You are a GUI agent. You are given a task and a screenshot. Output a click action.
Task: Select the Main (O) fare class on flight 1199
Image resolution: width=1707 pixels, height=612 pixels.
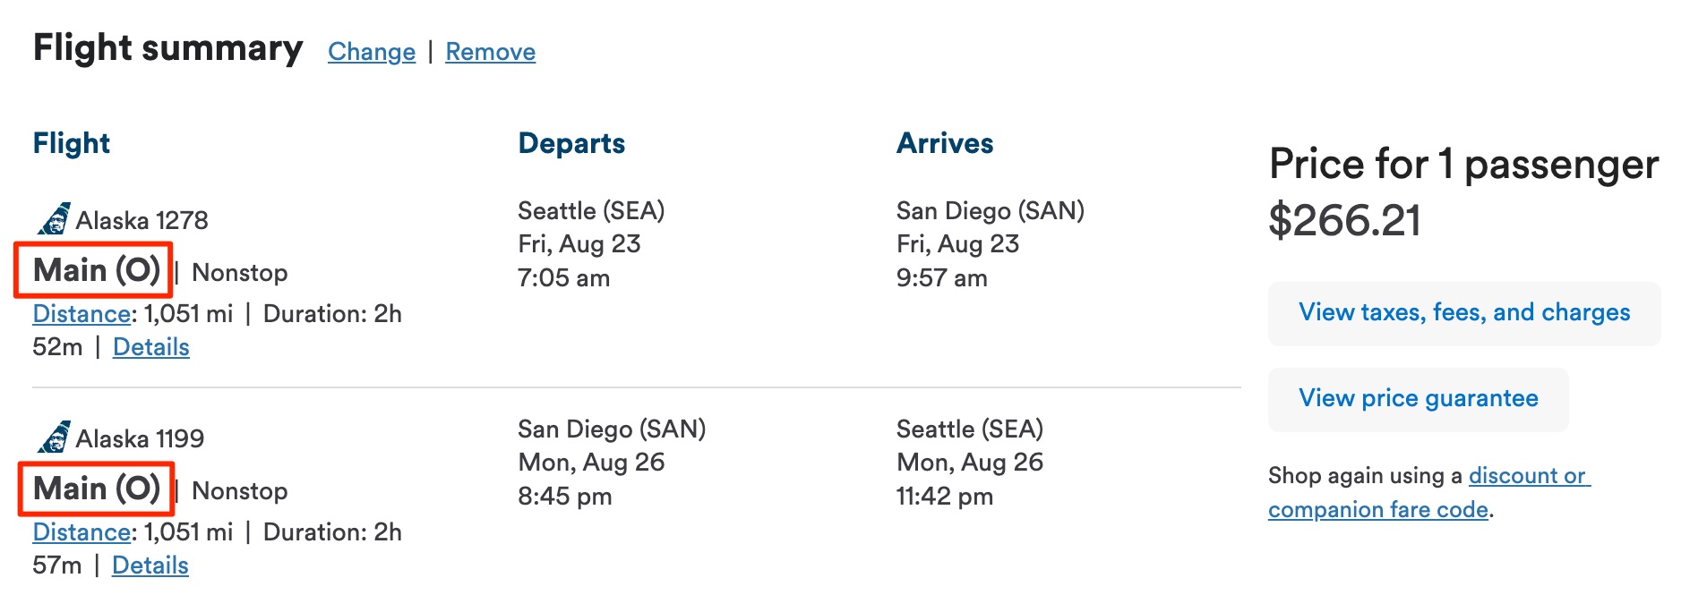(x=96, y=489)
